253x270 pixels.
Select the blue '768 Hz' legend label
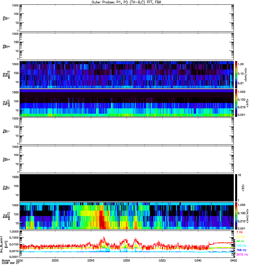point(241,250)
